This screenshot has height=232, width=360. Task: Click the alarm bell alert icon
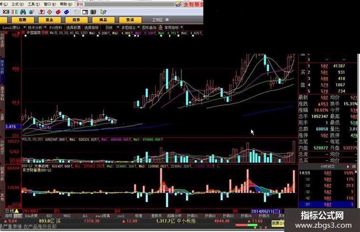tap(32, 12)
